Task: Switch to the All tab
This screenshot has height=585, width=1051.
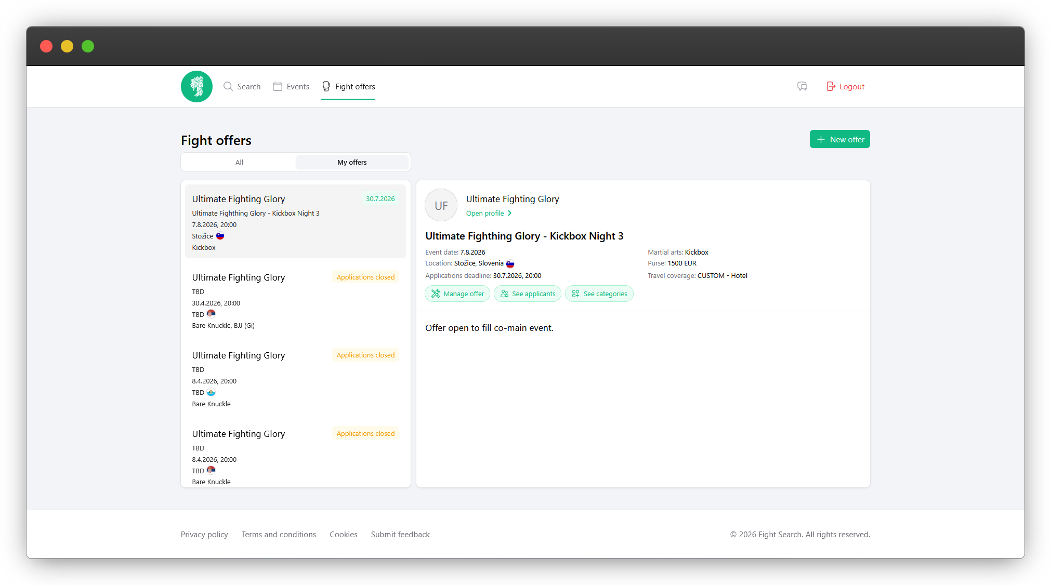Action: click(x=239, y=162)
